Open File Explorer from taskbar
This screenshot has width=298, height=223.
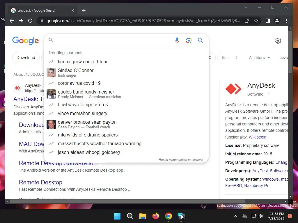click(x=143, y=216)
